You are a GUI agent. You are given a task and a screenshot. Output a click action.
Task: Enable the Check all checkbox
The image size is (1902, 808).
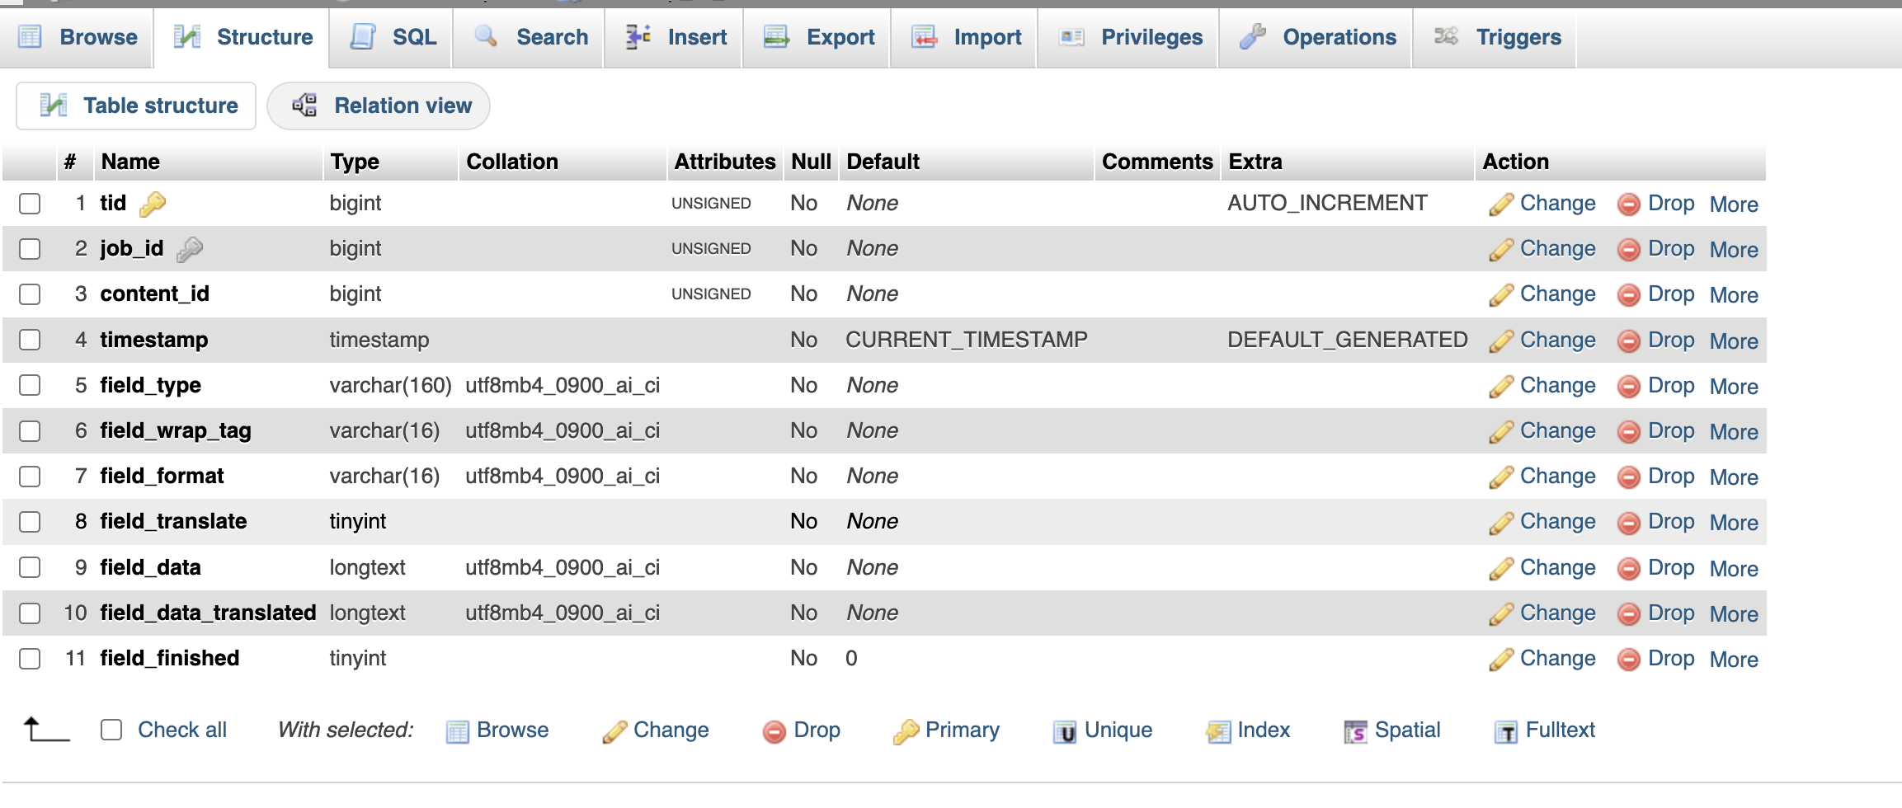pyautogui.click(x=111, y=730)
